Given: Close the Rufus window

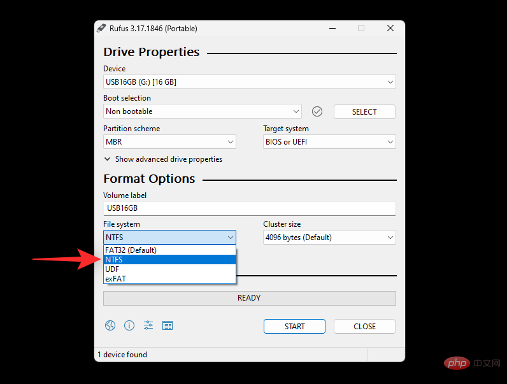Looking at the screenshot, I should coord(390,29).
